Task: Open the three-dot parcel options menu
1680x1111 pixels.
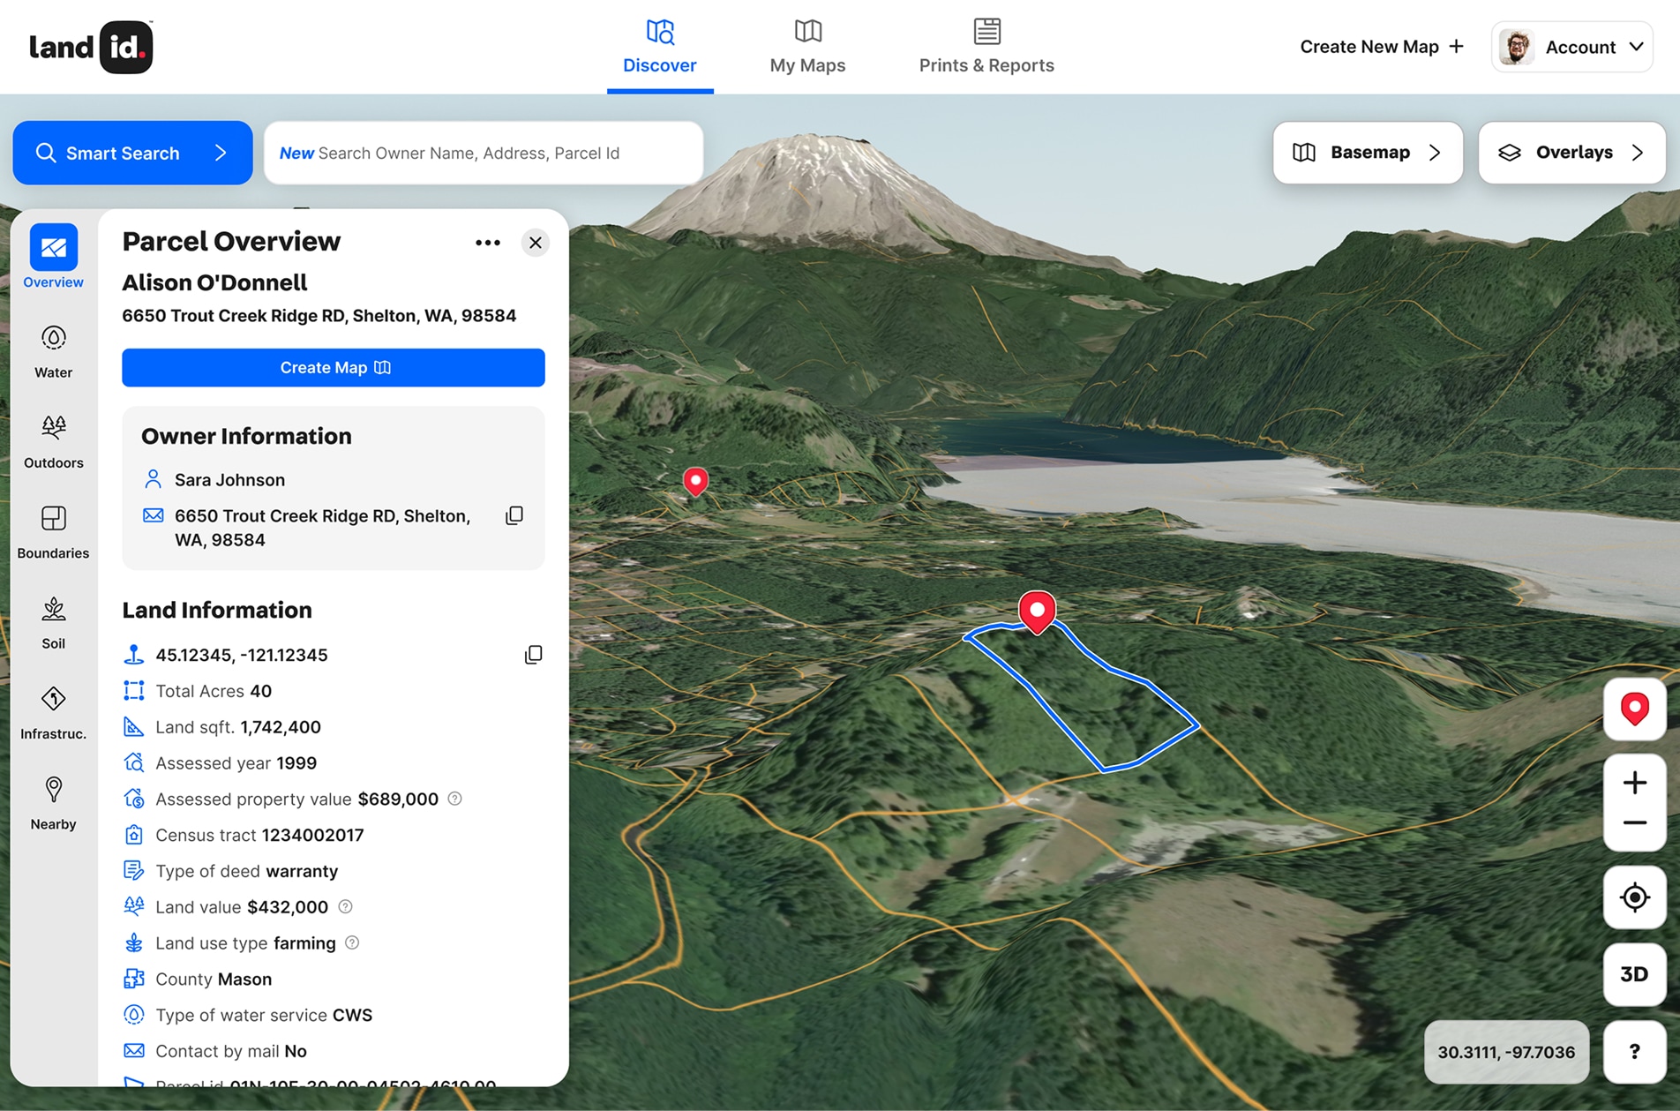Action: (x=488, y=243)
